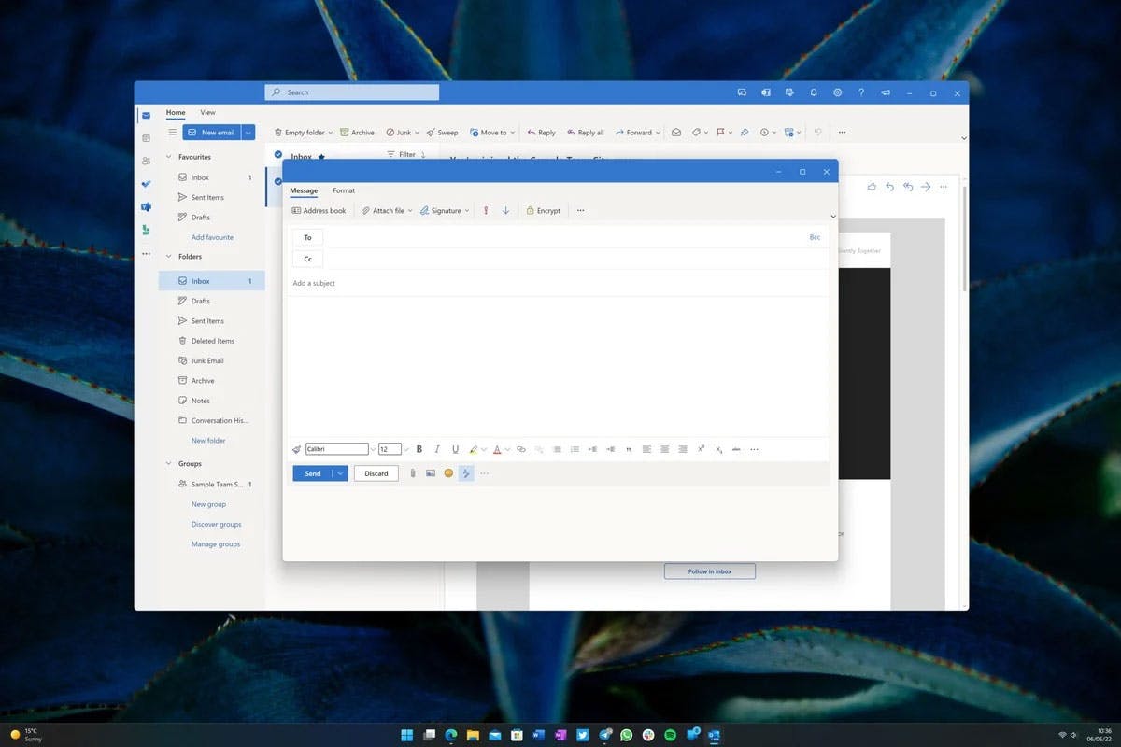Screen dimensions: 1121x747
Task: Apply strikethrough formatting
Action: (x=736, y=449)
